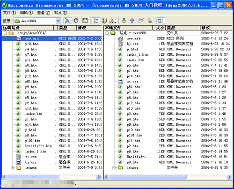234x189 pixels.
Task: Open the dwmx2004 site dropdown
Action: [x=58, y=21]
